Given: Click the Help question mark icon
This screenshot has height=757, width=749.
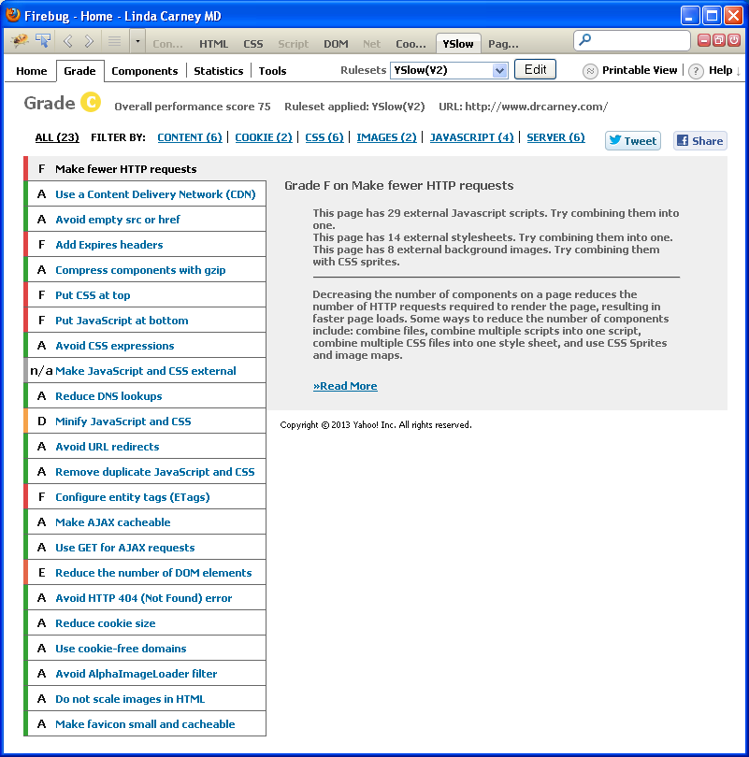Looking at the screenshot, I should (696, 71).
